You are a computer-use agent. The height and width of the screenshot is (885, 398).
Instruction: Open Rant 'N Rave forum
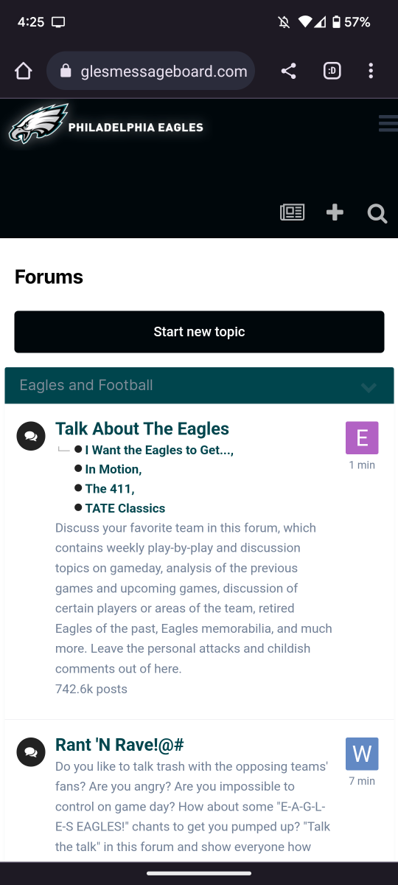coord(119,745)
